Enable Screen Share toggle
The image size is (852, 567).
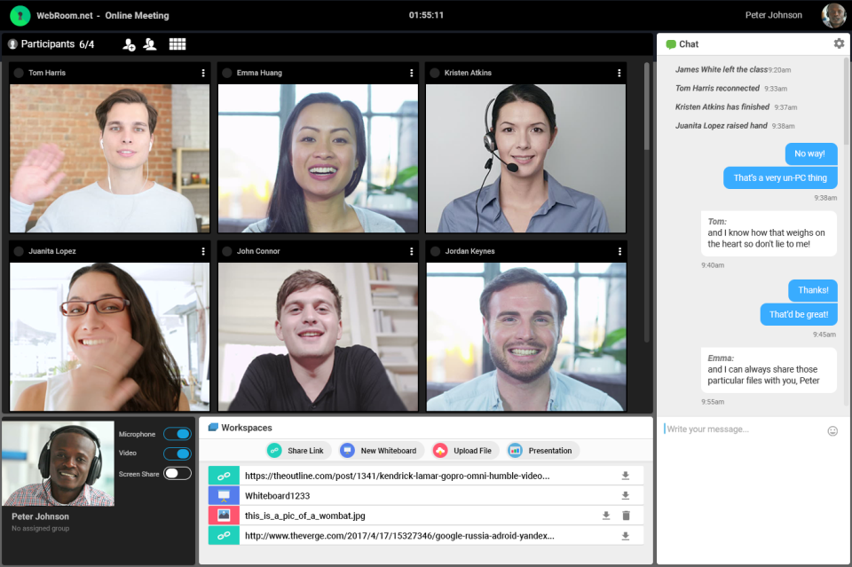(x=177, y=473)
